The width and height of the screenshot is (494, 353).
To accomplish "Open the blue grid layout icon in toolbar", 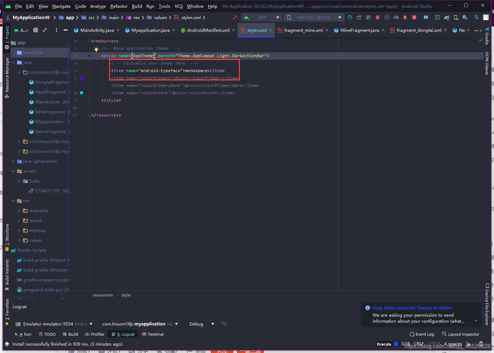I will [426, 17].
